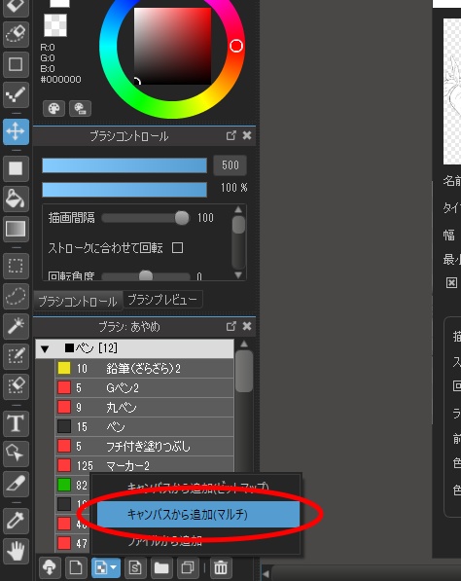
Task: Switch to ブラシプレビュー tab
Action: (162, 300)
